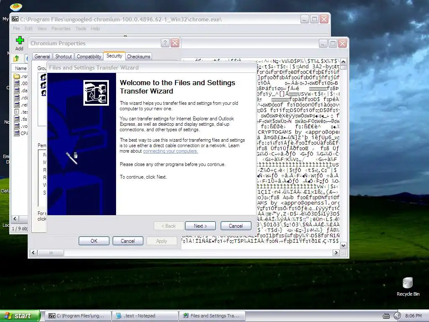This screenshot has width=429, height=322.
Task: Select the .da file icon in 7-Zip list
Action: click(17, 91)
